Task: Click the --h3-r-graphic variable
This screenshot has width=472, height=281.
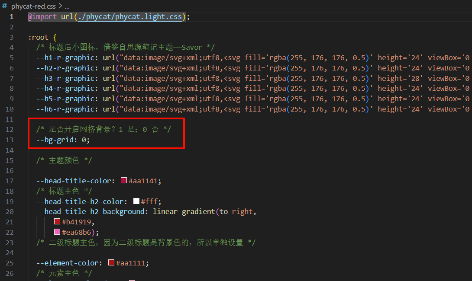Action: [65, 78]
